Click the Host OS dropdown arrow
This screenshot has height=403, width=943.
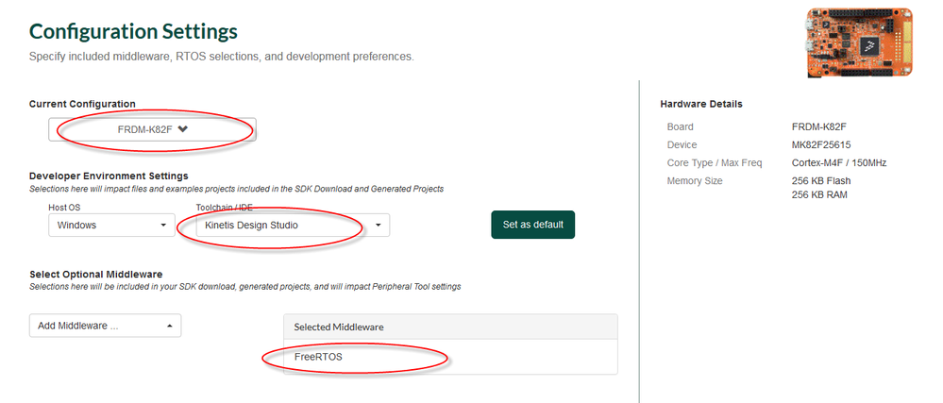(164, 226)
